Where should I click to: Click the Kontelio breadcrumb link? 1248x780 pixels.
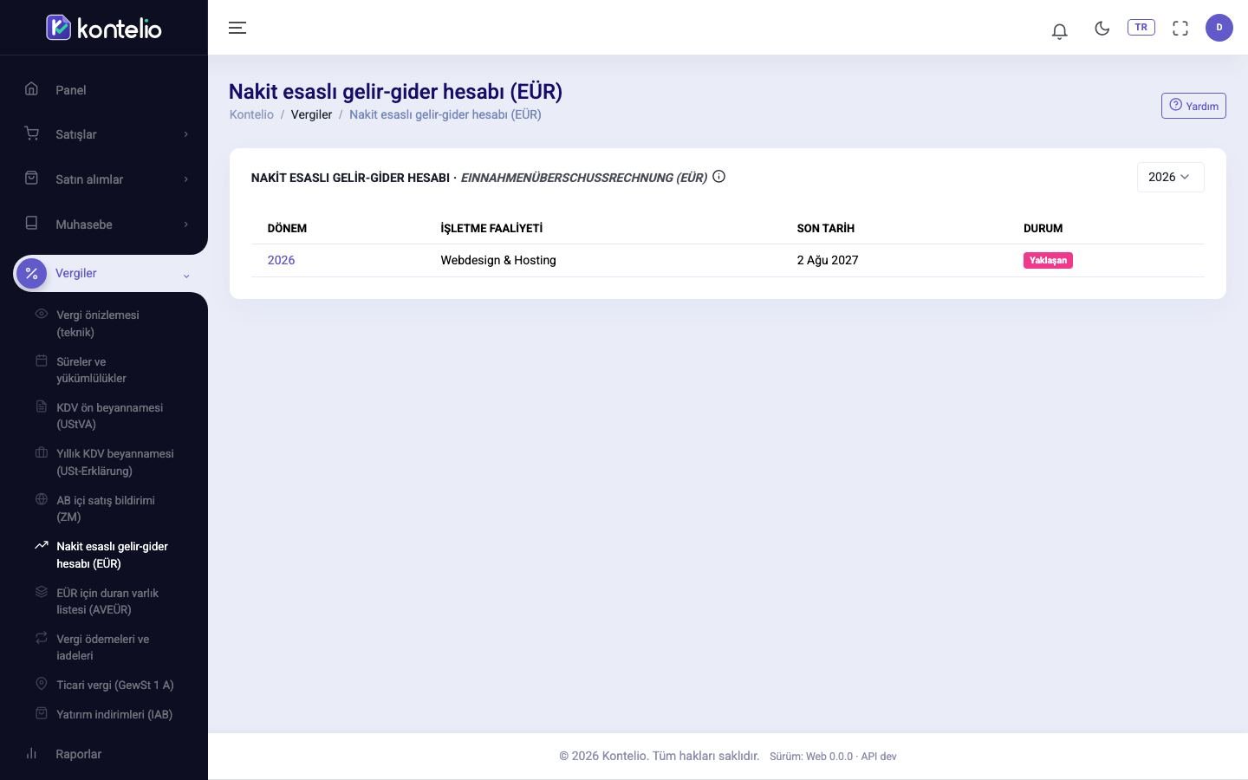coord(251,114)
